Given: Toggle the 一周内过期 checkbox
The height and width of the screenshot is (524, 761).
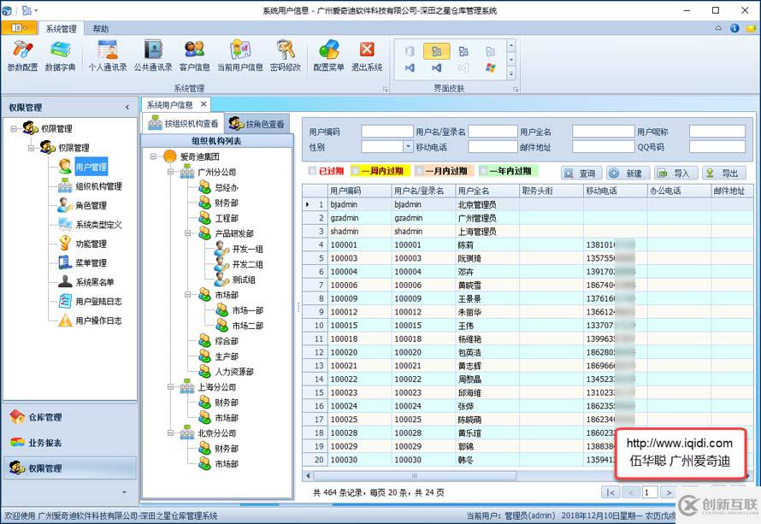Looking at the screenshot, I should 355,171.
